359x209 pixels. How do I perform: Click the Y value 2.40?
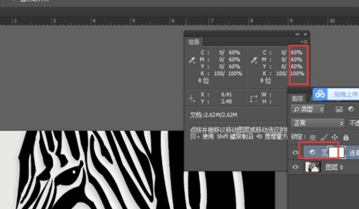pyautogui.click(x=226, y=101)
